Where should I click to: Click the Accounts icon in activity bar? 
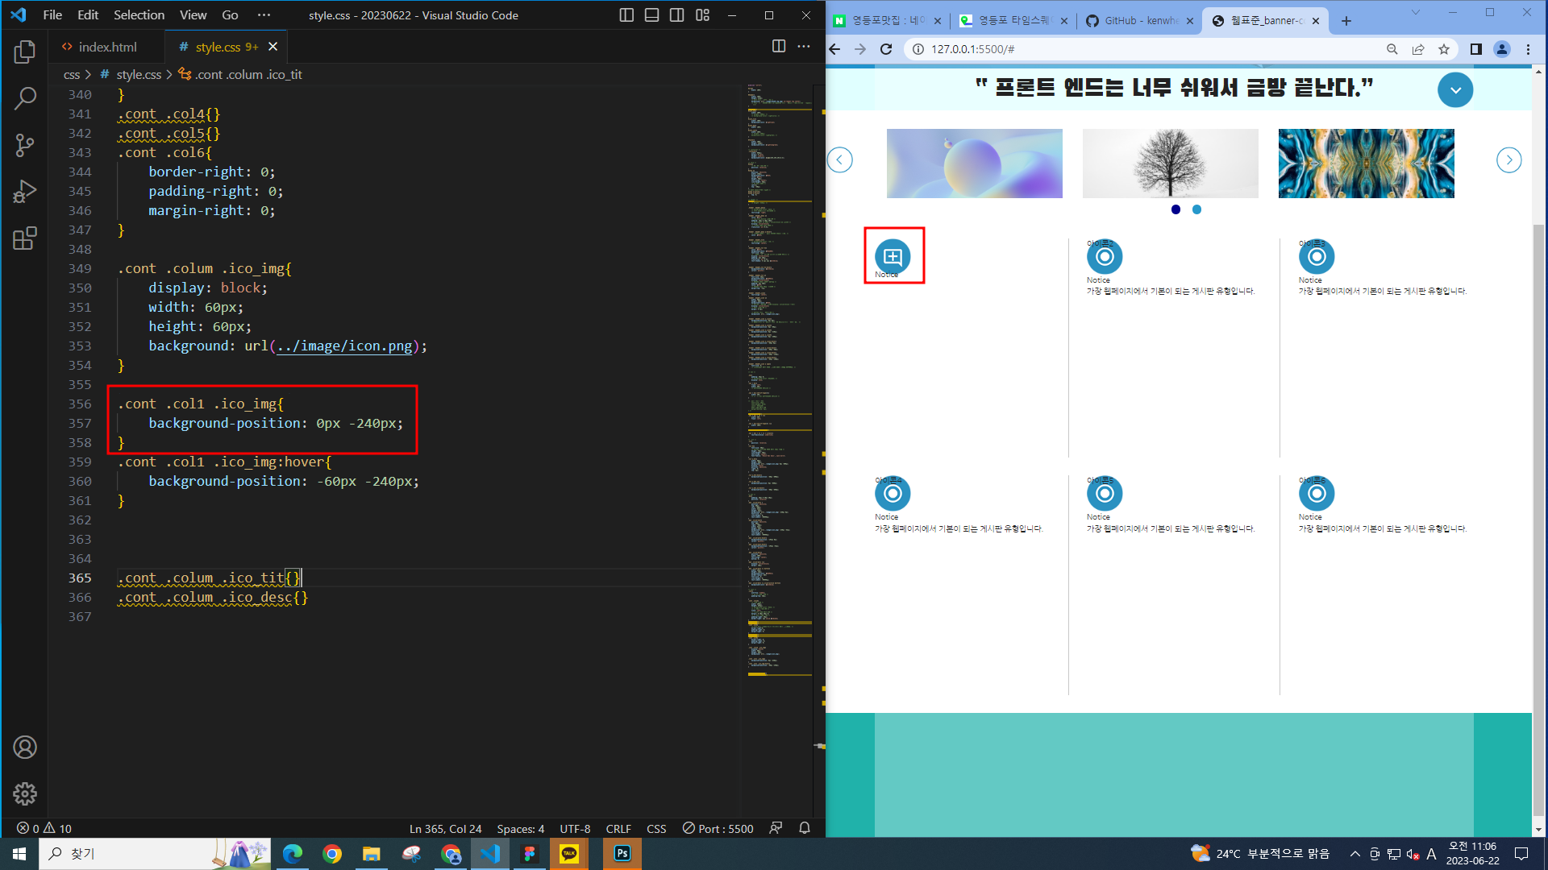pos(24,748)
